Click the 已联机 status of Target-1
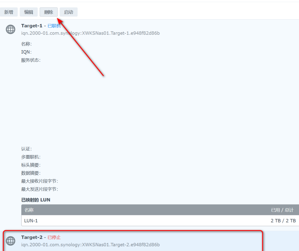This screenshot has height=251, width=299. pos(54,26)
